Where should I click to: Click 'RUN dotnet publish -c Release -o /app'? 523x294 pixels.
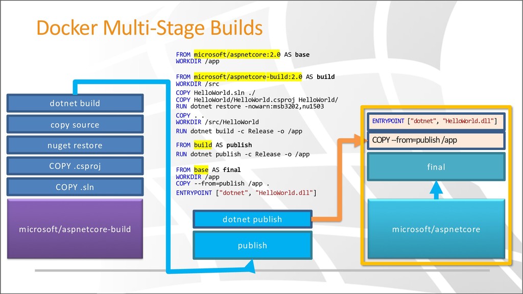[243, 154]
